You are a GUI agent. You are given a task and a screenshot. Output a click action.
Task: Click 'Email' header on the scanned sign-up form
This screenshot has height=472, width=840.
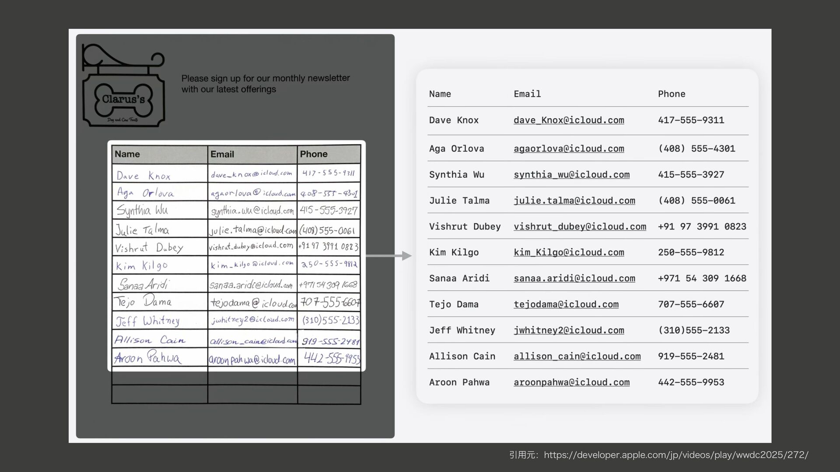pos(222,154)
